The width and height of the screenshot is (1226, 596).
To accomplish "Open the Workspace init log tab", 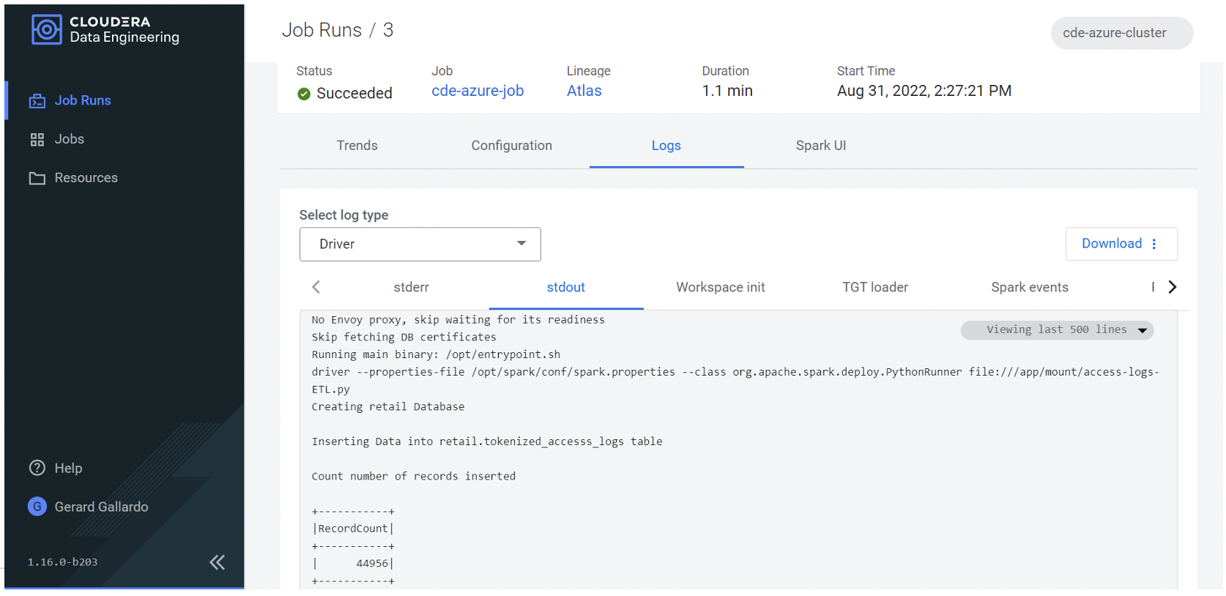I will tap(721, 288).
